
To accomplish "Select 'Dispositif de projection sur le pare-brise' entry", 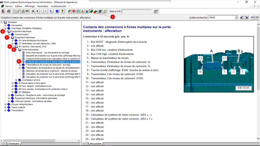I will coord(53,56).
